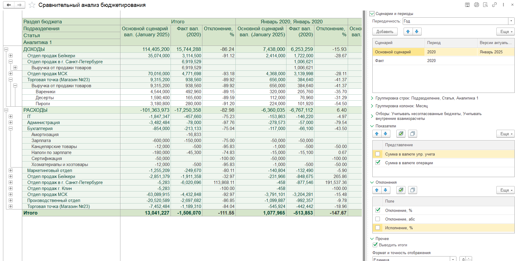Click the Итого total row label
The height and width of the screenshot is (261, 515).
(x=30, y=213)
